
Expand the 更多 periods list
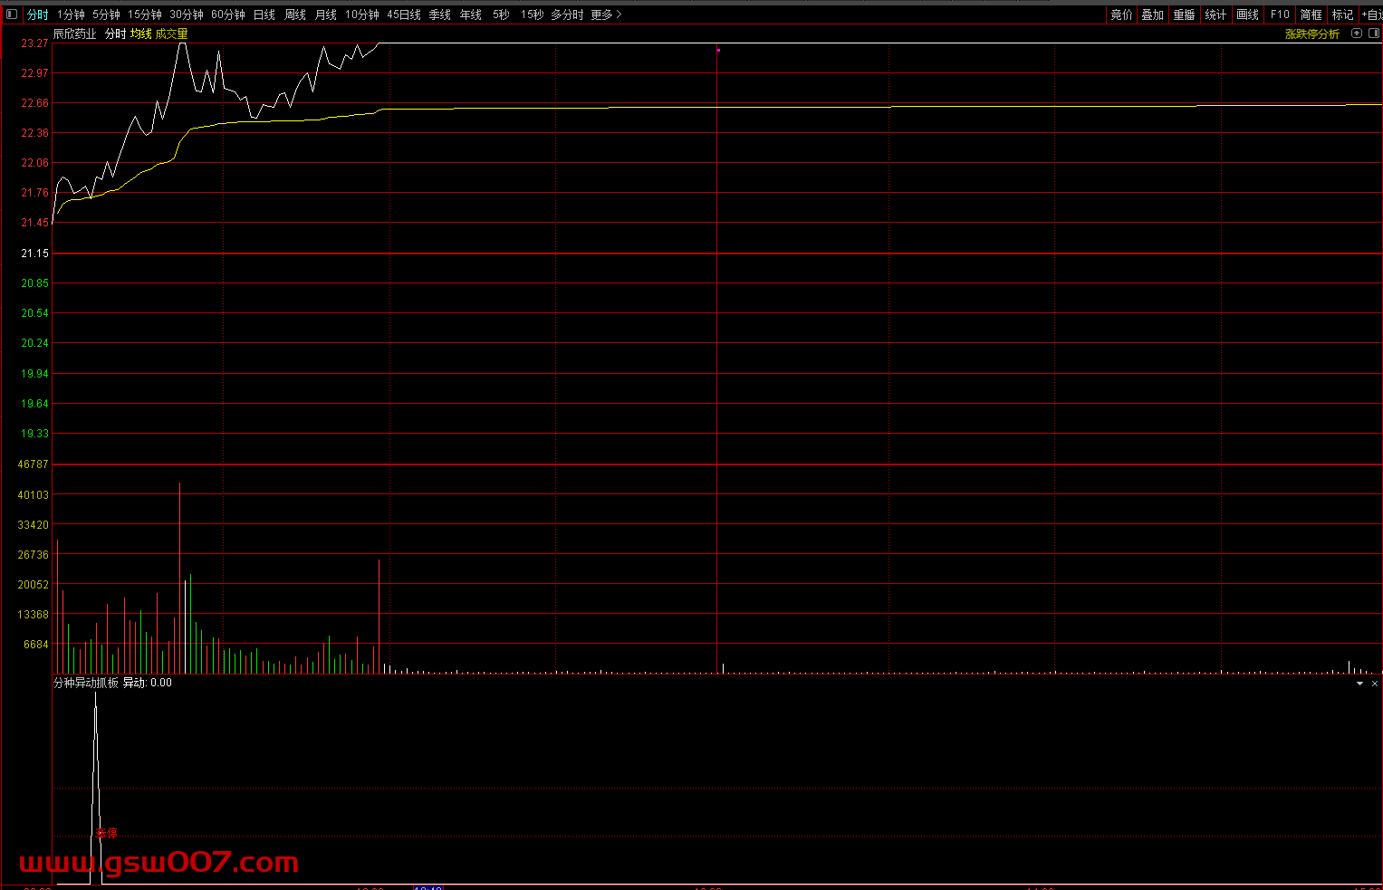point(606,14)
